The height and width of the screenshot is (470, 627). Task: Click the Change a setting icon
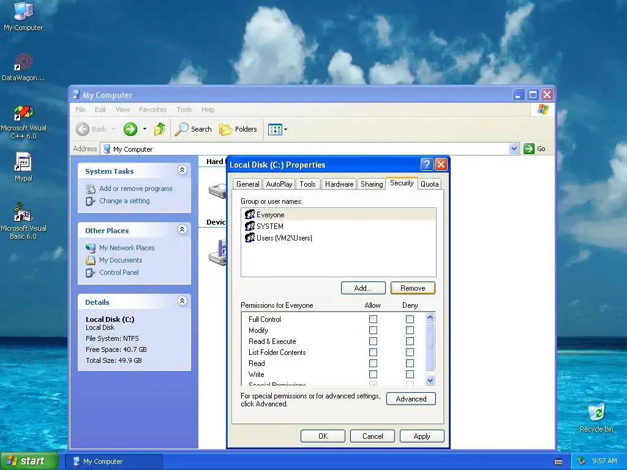click(x=91, y=201)
